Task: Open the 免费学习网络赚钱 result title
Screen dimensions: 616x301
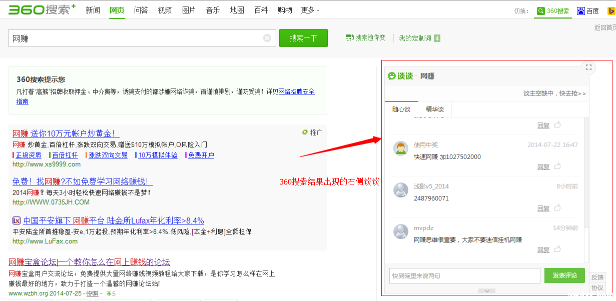Action: 83,181
